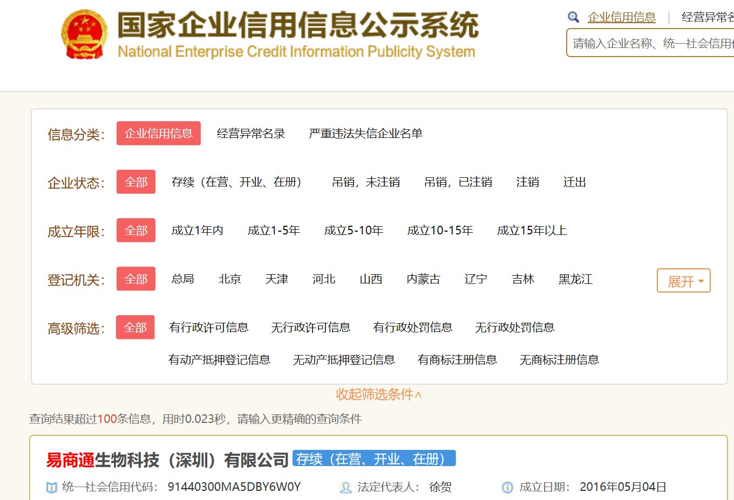Switch to 企业信用信息 search tab
This screenshot has height=500, width=734.
622,17
